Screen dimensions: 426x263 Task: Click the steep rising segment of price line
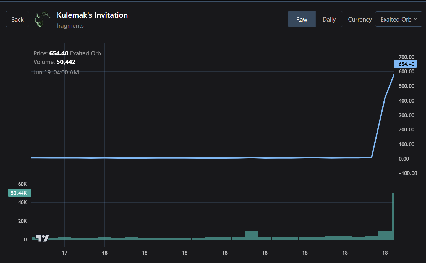[378, 127]
